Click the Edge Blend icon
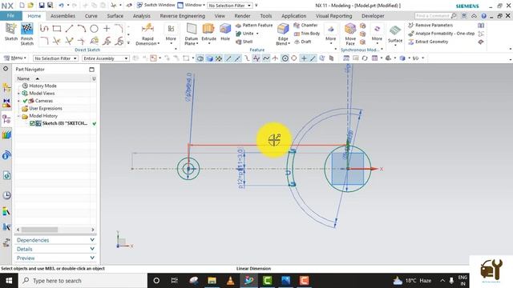The height and width of the screenshot is (288, 513). click(x=283, y=29)
